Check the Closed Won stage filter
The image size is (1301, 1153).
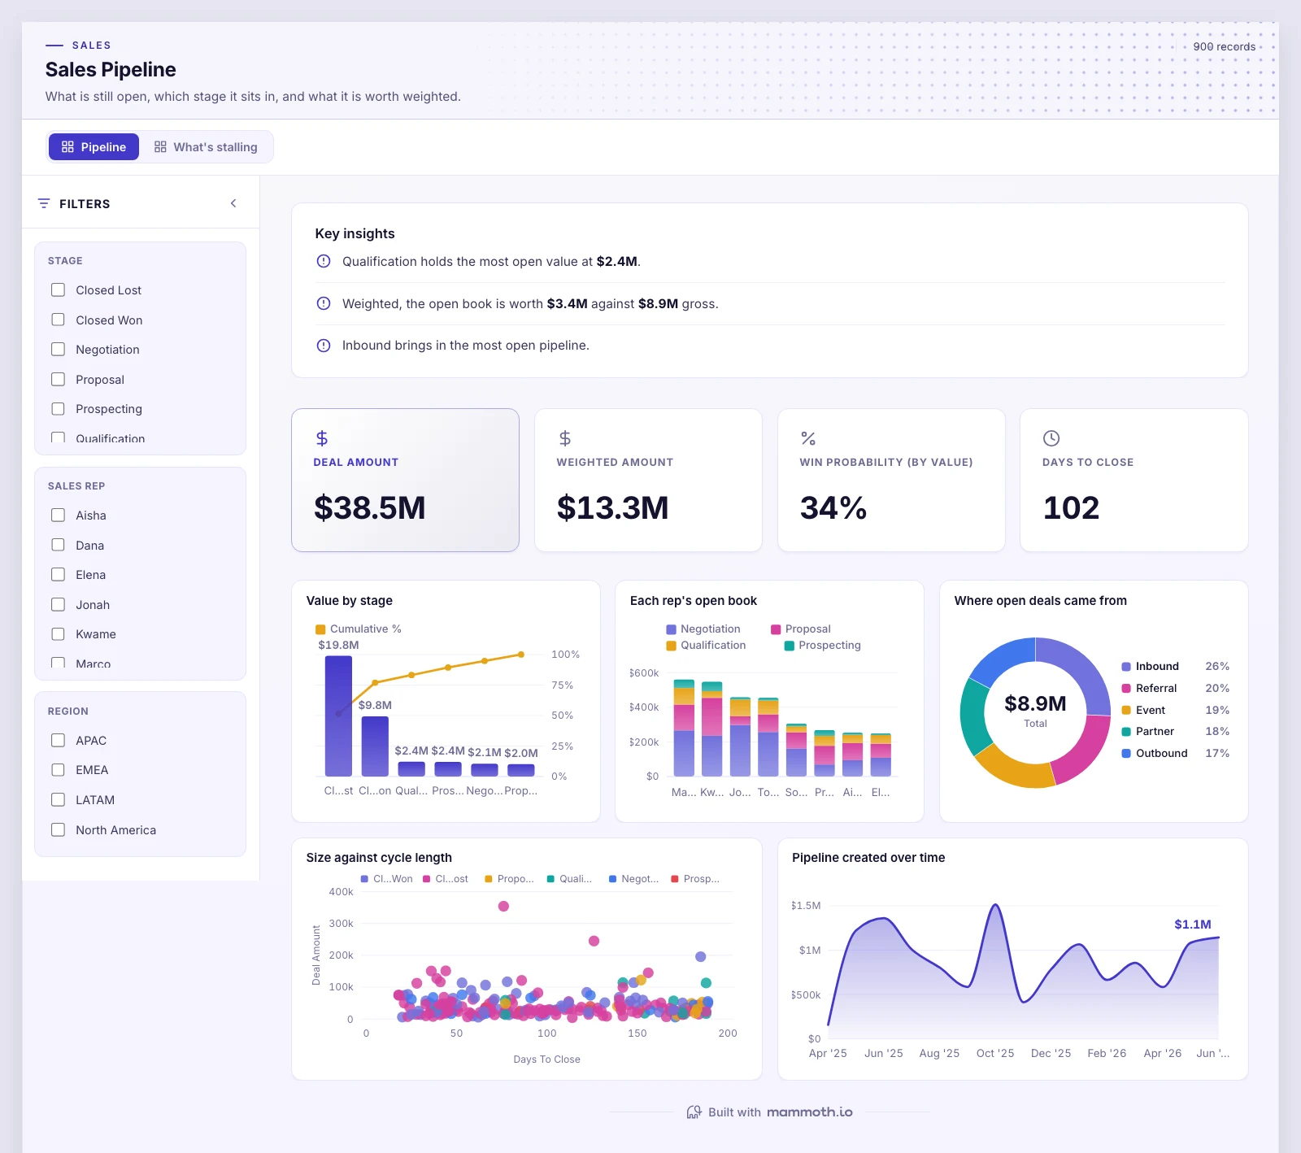(x=59, y=320)
